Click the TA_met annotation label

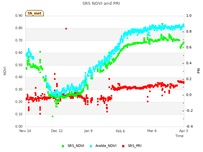pos(35,13)
